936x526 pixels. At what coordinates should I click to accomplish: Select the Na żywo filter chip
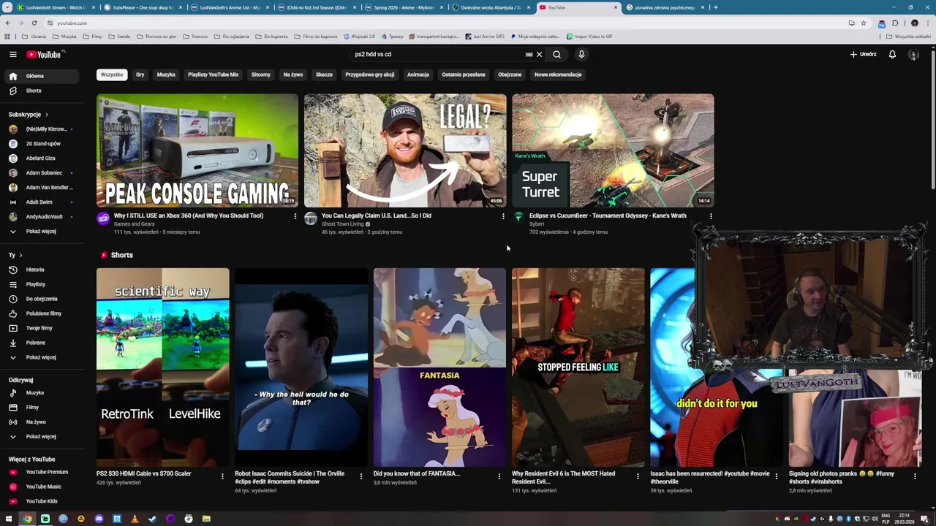[292, 75]
